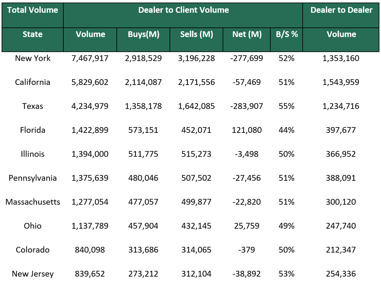Screen dimensions: 381x281
Task: Click New York's dealer to dealer volume
Action: 341,58
